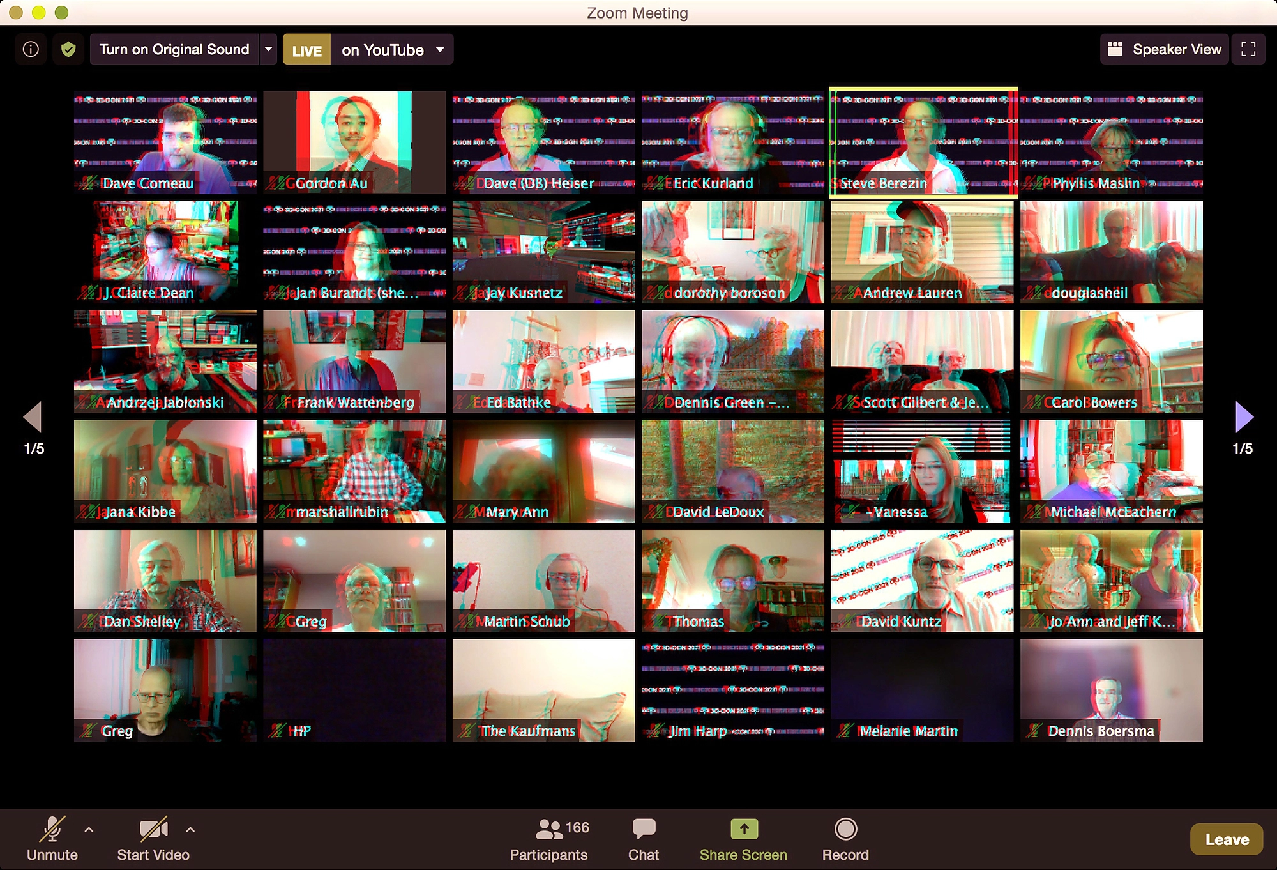Select Steve Berezin's highlighted video tile
1277x870 pixels.
click(923, 142)
